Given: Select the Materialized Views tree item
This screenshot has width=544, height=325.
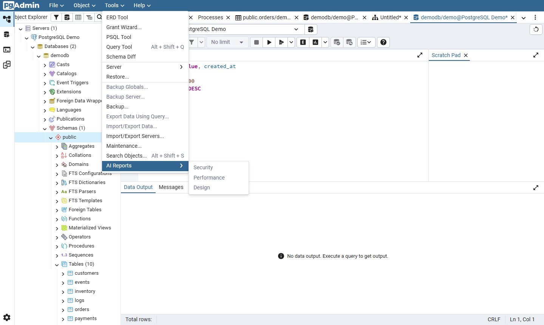Looking at the screenshot, I should [x=90, y=228].
